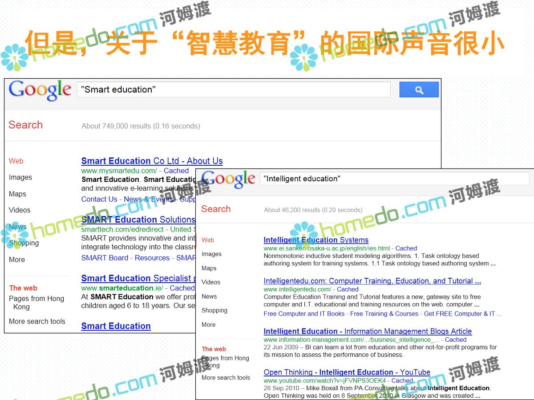Open Cached link for youtube.com result

pos(402,380)
